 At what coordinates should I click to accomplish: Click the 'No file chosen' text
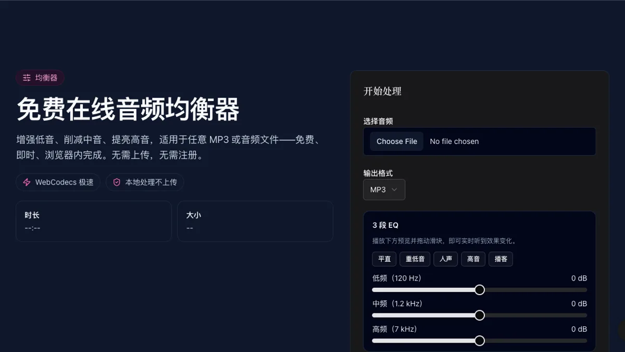[454, 141]
